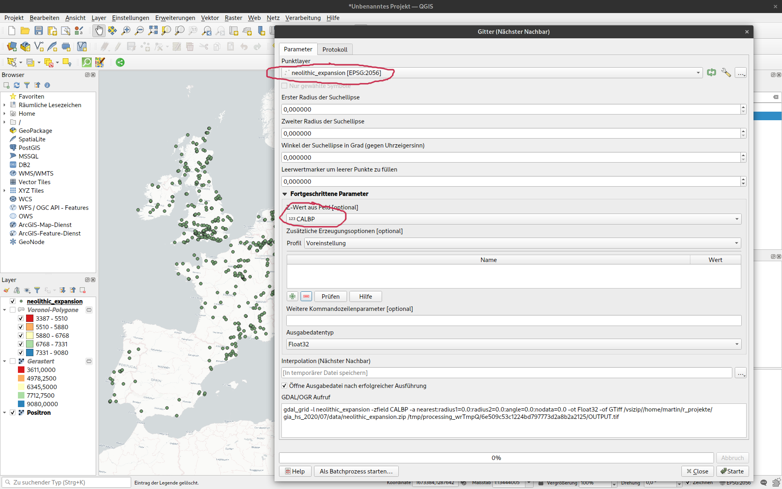The height and width of the screenshot is (489, 782).
Task: Click 'Als Batchprozess starten…' button
Action: [x=356, y=471]
